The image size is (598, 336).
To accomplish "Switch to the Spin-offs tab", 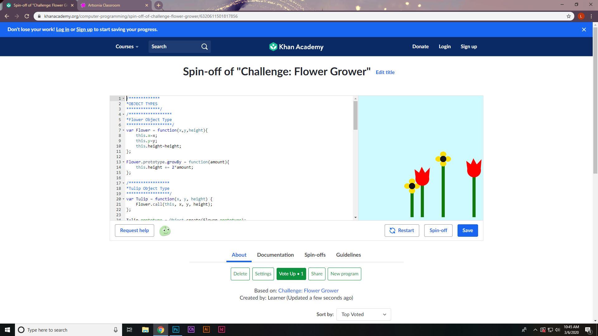I will point(315,255).
